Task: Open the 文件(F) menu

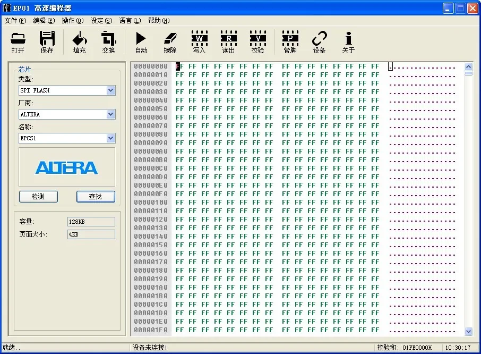Action: coord(15,21)
